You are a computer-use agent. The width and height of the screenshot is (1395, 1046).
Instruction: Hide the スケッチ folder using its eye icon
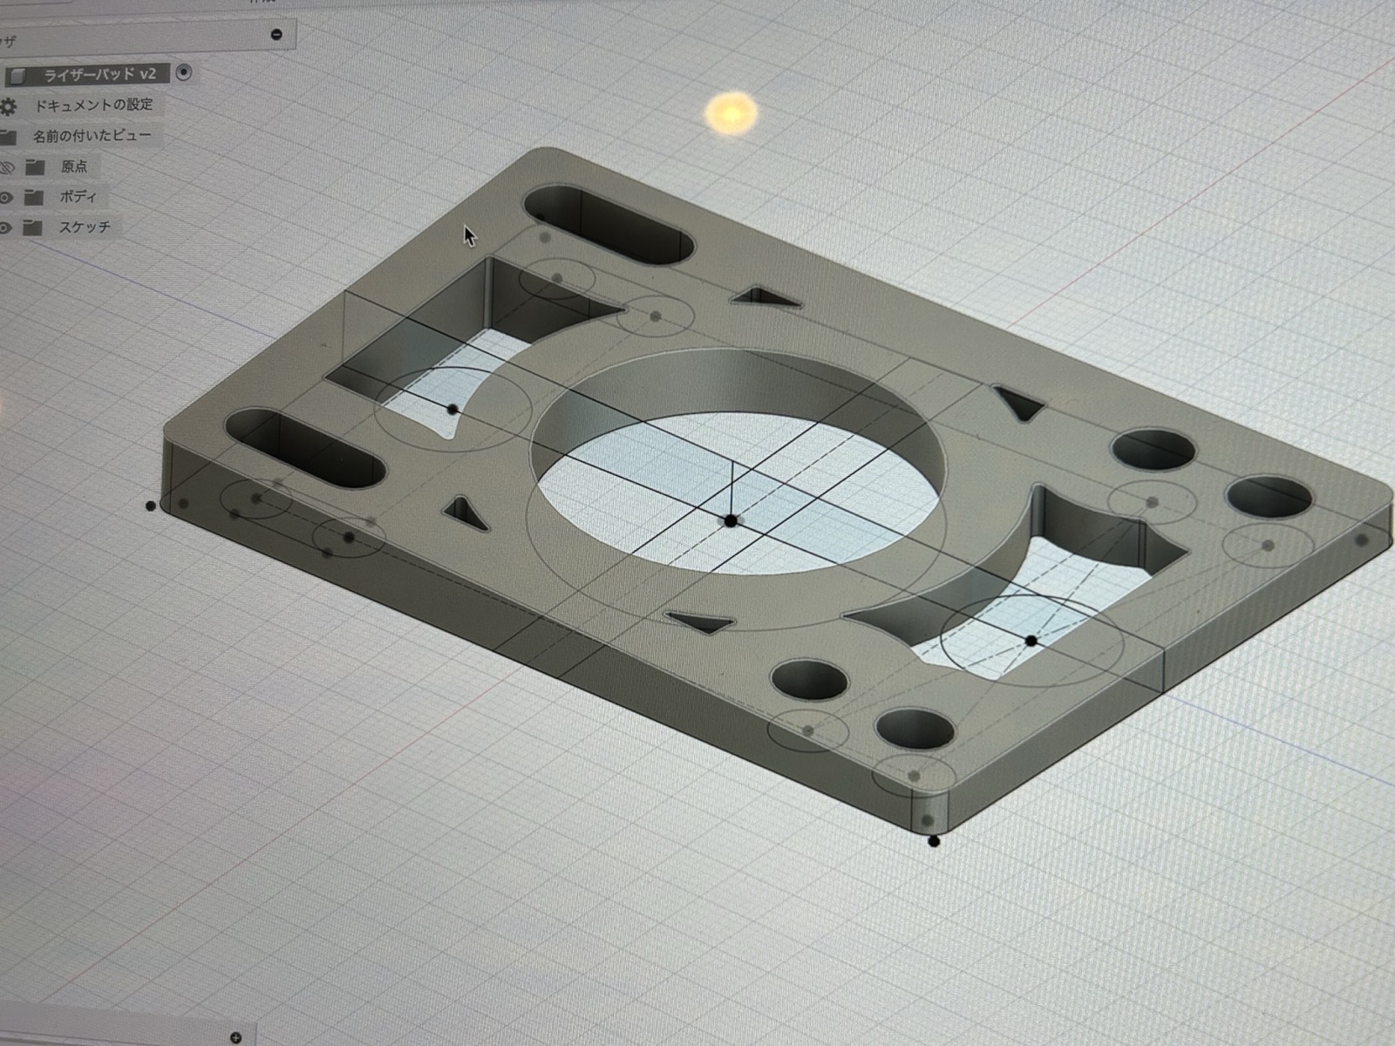pyautogui.click(x=5, y=228)
